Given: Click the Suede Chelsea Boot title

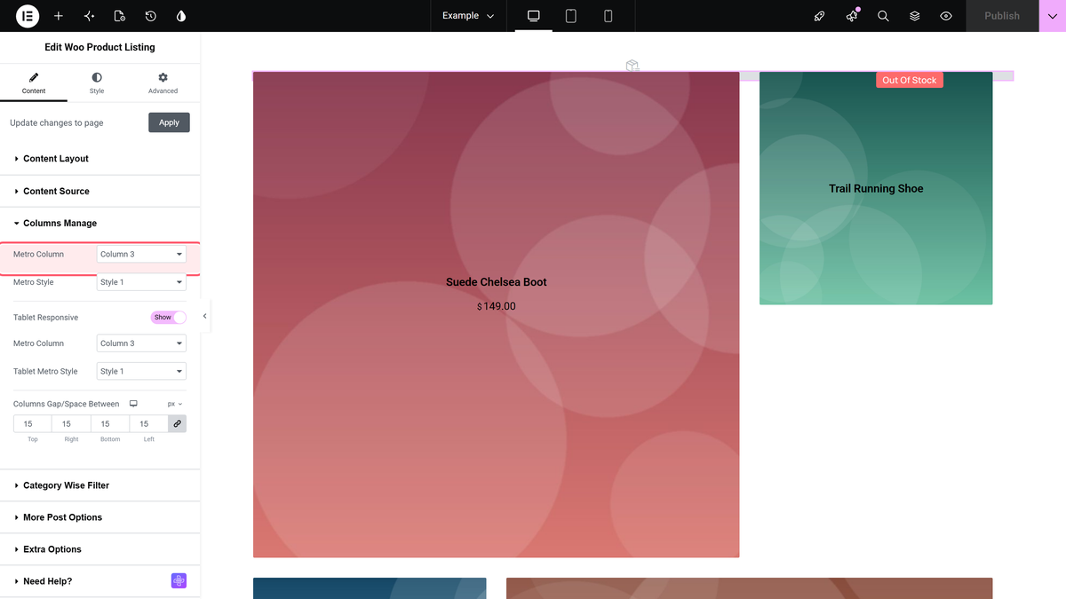Looking at the screenshot, I should [x=497, y=282].
